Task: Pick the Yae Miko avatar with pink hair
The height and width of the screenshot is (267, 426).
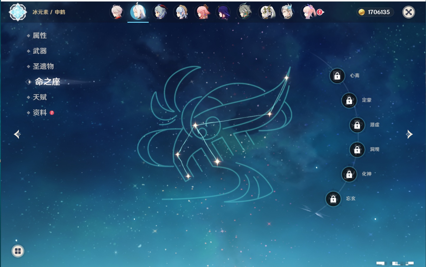Action: tap(203, 12)
